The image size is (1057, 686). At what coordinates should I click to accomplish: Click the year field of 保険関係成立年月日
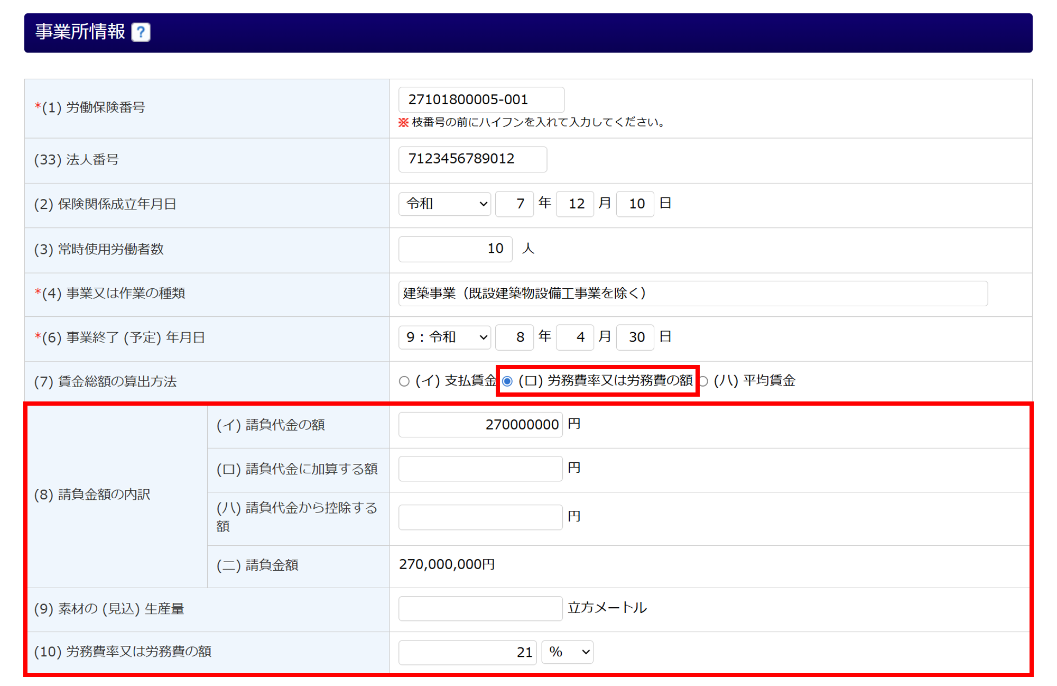click(514, 204)
